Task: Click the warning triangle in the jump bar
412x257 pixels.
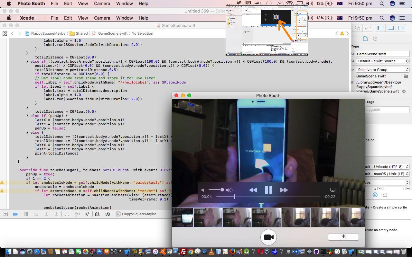Action: 342,33
